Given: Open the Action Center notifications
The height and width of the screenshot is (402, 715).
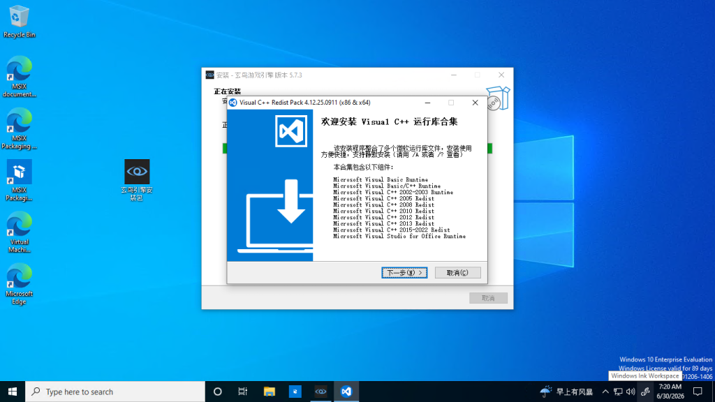Looking at the screenshot, I should (x=698, y=392).
